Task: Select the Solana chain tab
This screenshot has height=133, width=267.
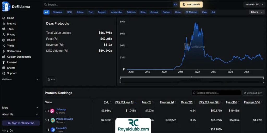Action: pyautogui.click(x=80, y=12)
